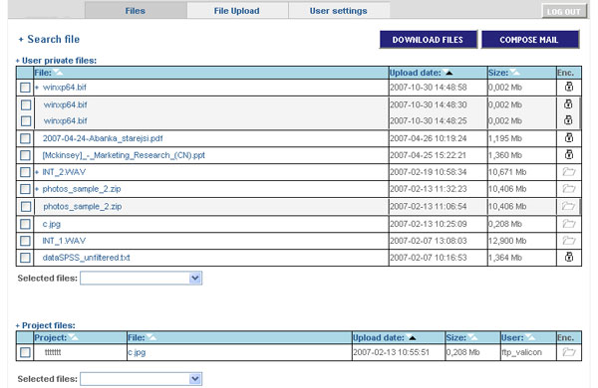Check box for photos_sample_2.zip uploaded 11:06:54

click(26, 206)
